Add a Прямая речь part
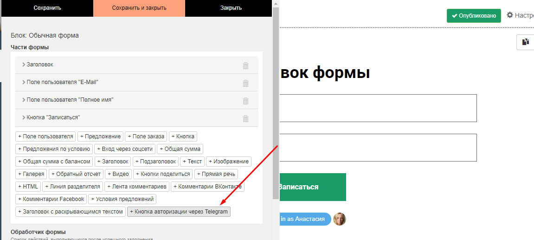The height and width of the screenshot is (240, 534). [216, 174]
